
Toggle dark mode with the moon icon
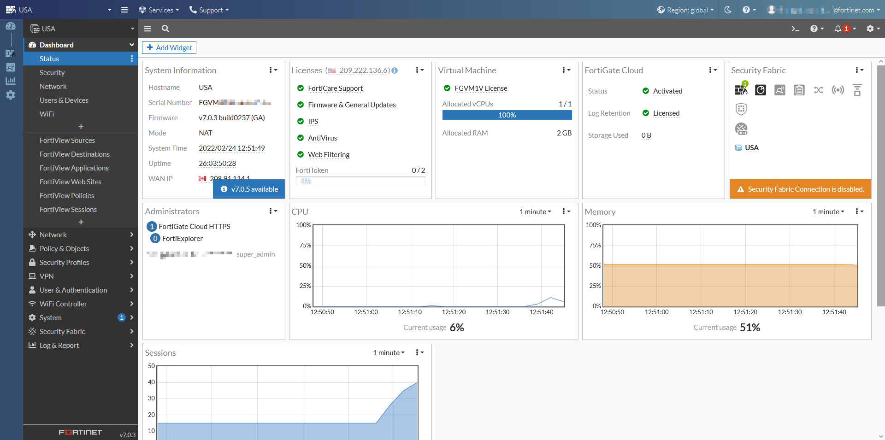(x=727, y=9)
